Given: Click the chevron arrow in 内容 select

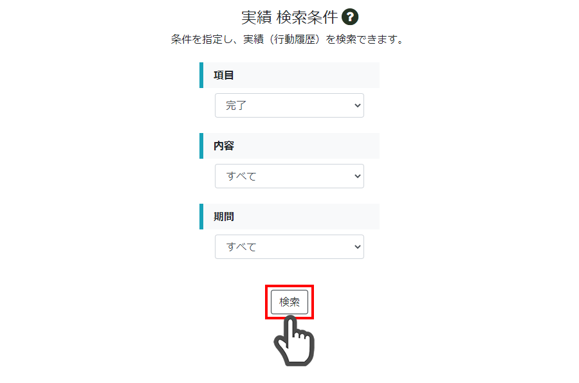Looking at the screenshot, I should pyautogui.click(x=358, y=176).
